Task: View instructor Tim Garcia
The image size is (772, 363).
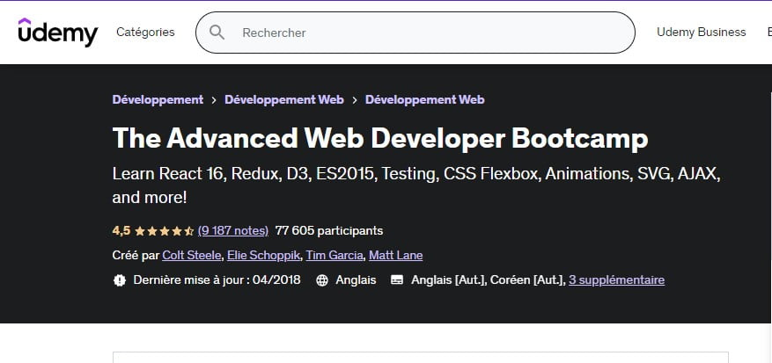Action: [x=335, y=255]
